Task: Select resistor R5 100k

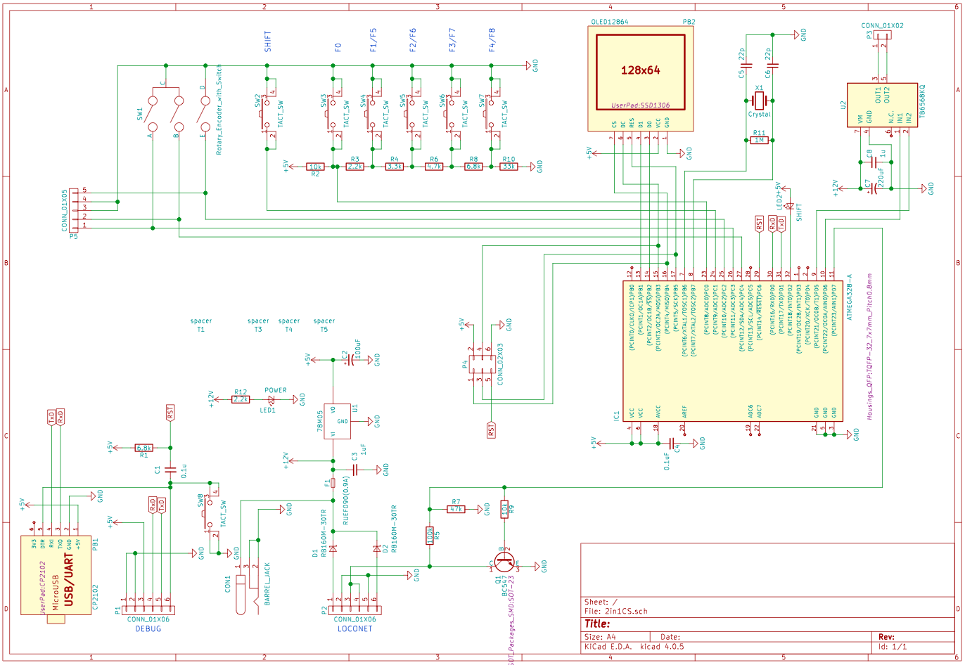Action: click(429, 536)
